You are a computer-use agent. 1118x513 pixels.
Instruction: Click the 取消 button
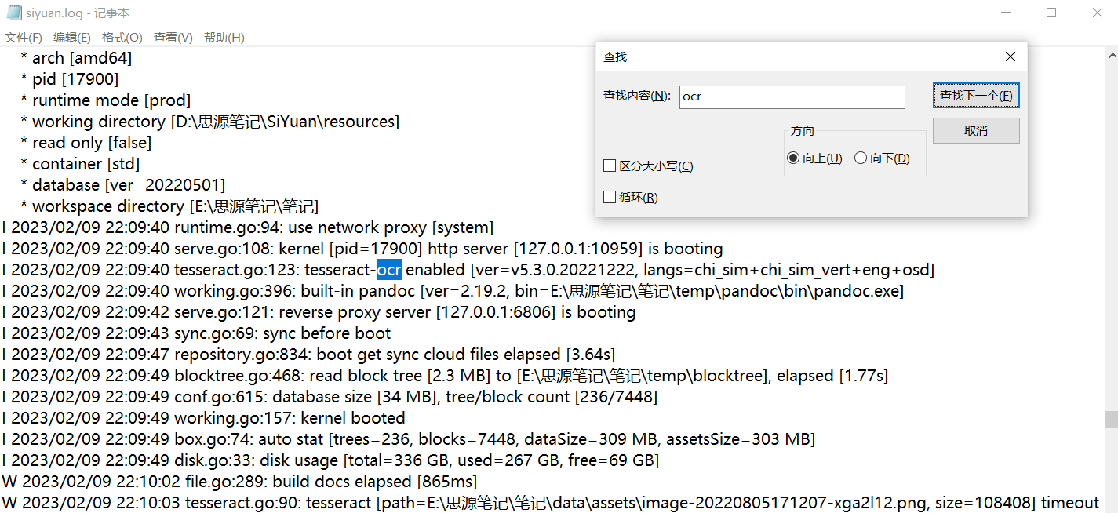point(976,131)
